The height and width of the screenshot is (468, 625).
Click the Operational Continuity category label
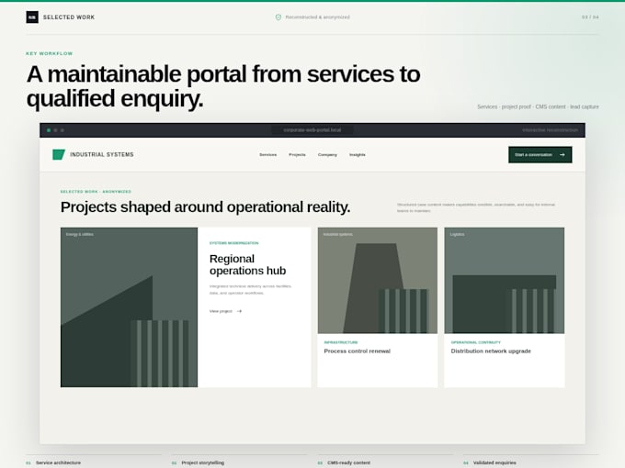[476, 342]
